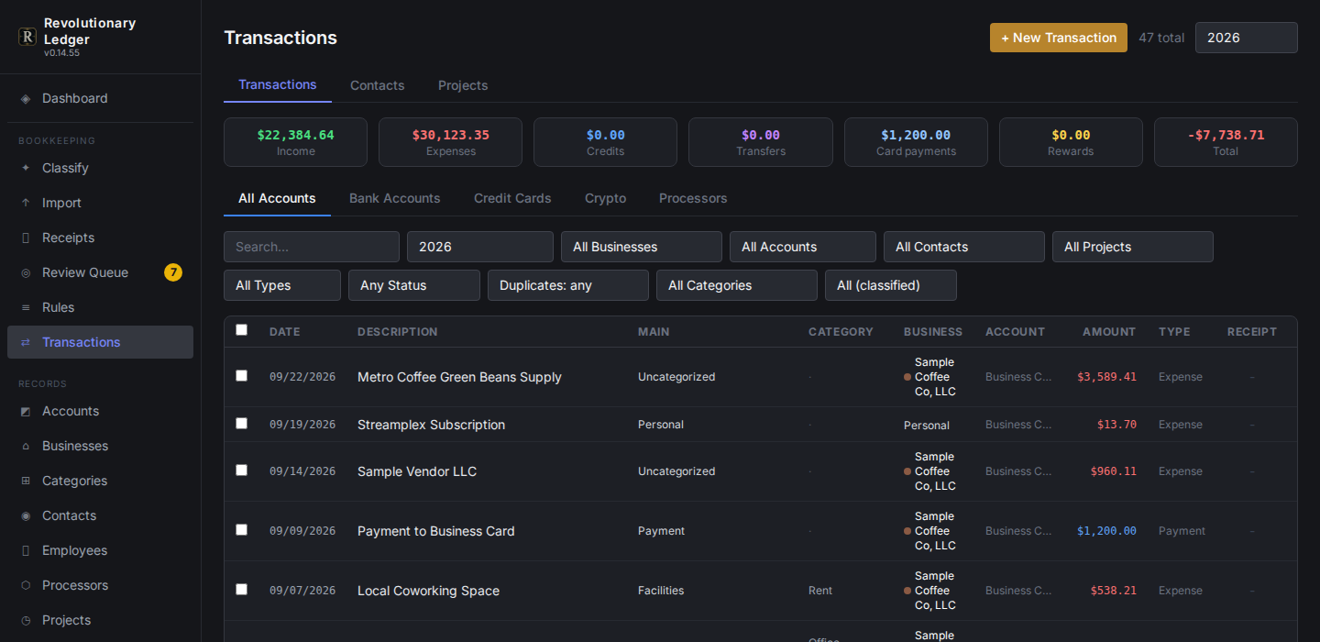Click the Dashboard sidebar icon

tap(26, 98)
